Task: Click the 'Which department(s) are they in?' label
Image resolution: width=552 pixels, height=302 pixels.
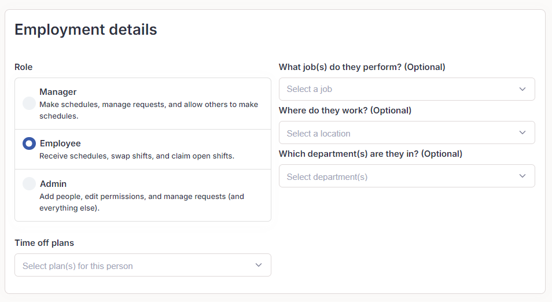Action: pos(371,154)
